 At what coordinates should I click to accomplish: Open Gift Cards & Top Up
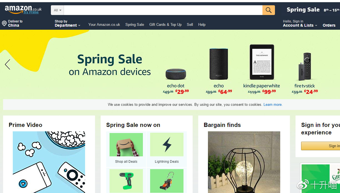pyautogui.click(x=165, y=24)
